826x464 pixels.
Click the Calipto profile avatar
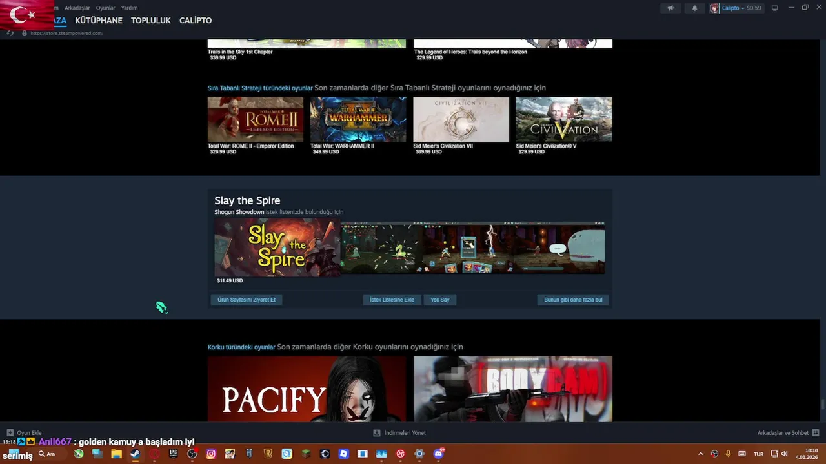pos(714,8)
